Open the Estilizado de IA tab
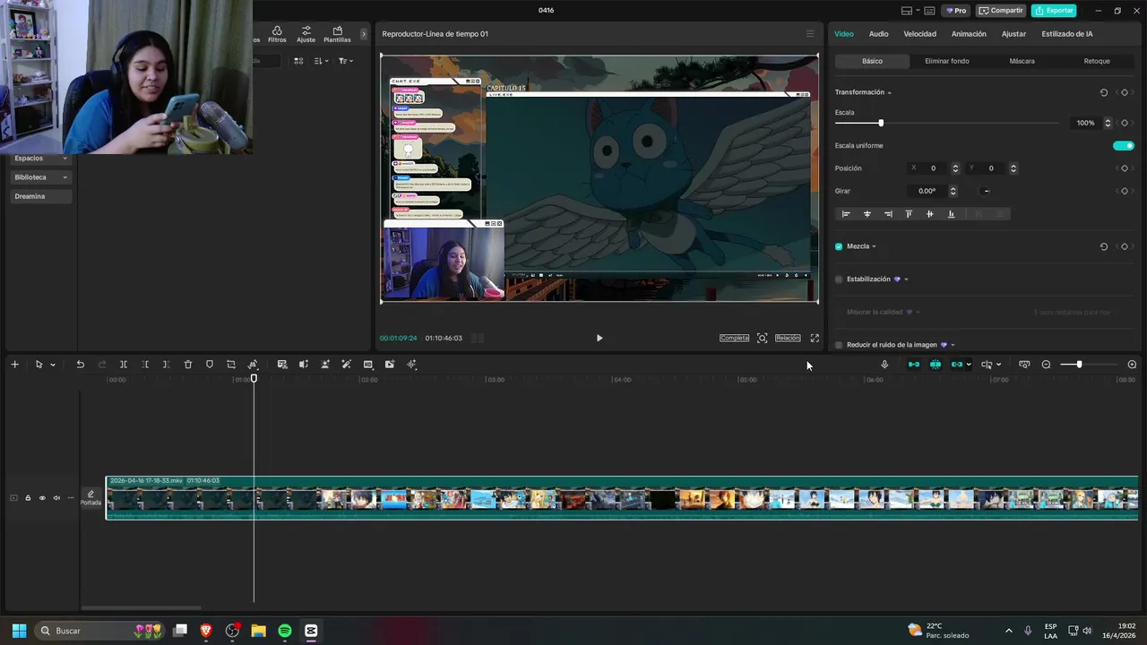The image size is (1147, 645). pyautogui.click(x=1066, y=34)
